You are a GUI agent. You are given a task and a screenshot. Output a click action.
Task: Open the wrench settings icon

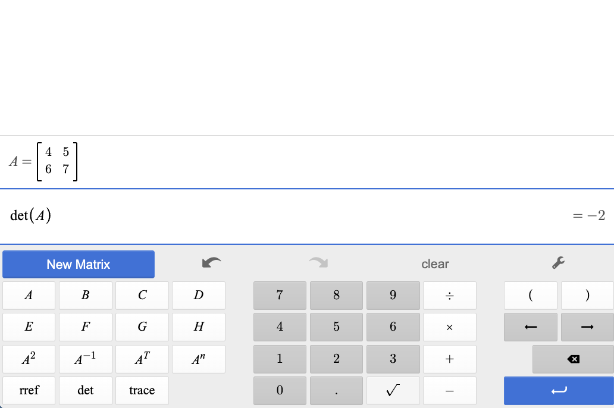coord(558,263)
